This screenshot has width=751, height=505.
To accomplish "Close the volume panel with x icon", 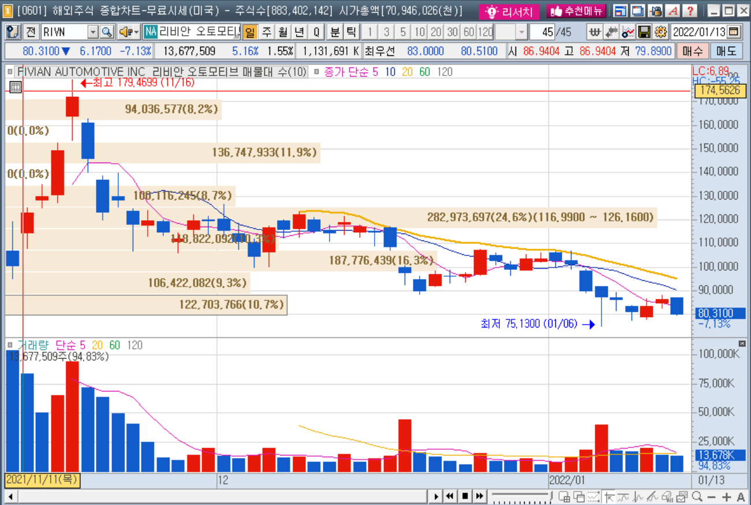I will click(742, 344).
